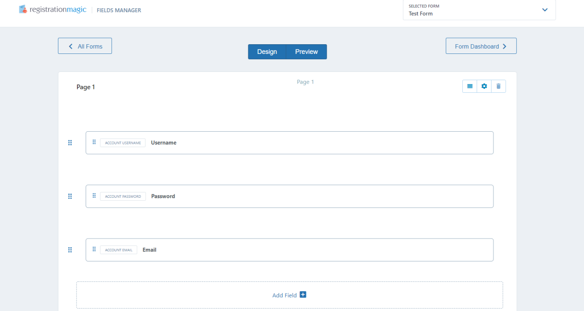Select the Username field row
Image resolution: width=584 pixels, height=311 pixels.
click(x=316, y=143)
